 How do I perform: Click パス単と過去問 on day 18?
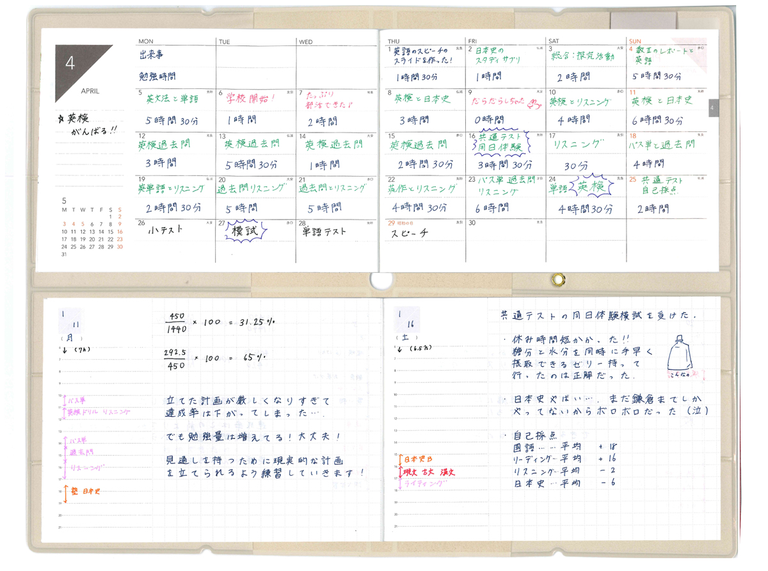[x=662, y=145]
